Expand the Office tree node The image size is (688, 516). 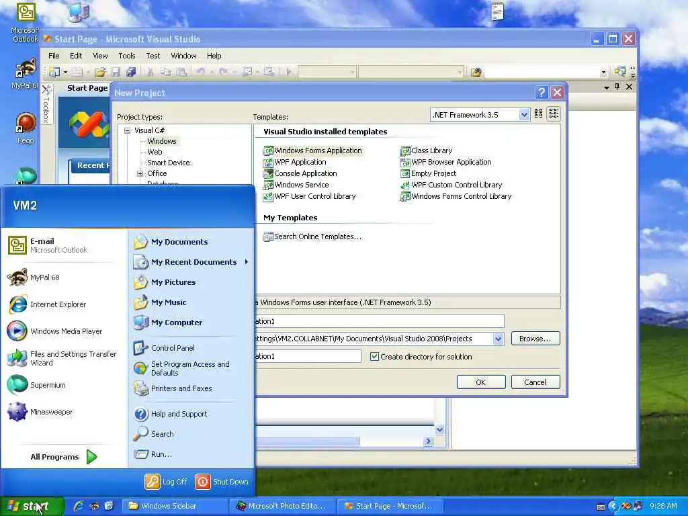[140, 174]
